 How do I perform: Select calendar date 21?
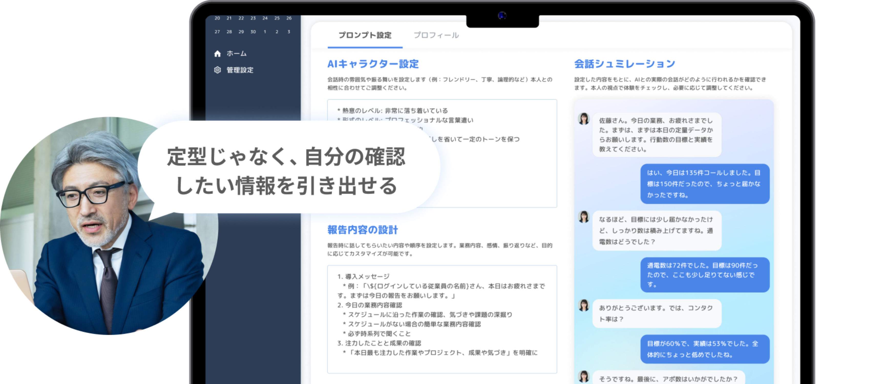click(x=229, y=18)
